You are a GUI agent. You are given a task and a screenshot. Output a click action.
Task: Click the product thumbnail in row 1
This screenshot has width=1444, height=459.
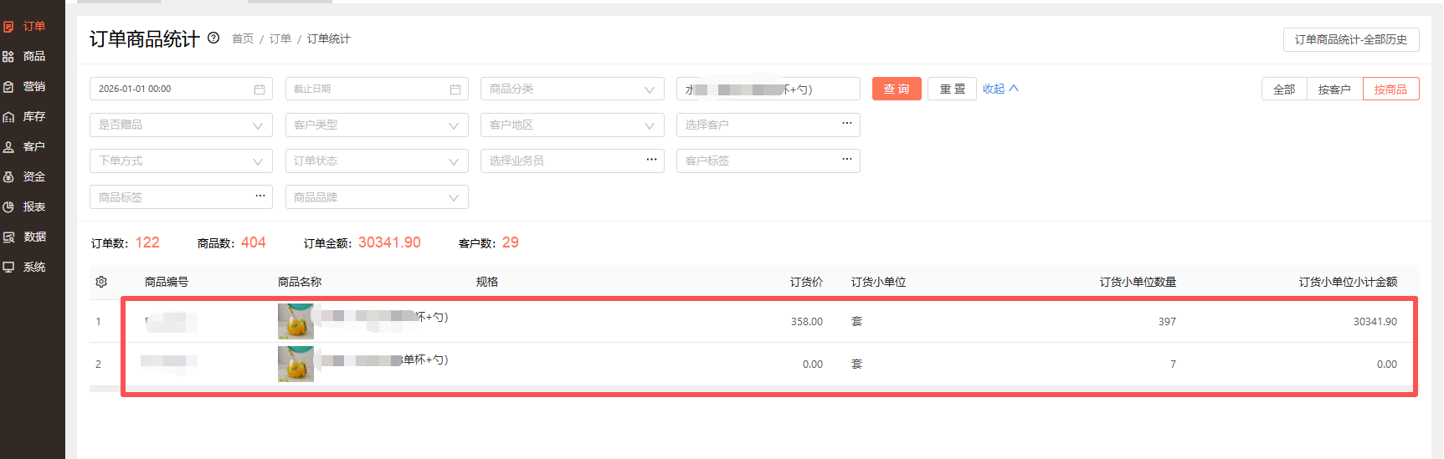pos(295,321)
